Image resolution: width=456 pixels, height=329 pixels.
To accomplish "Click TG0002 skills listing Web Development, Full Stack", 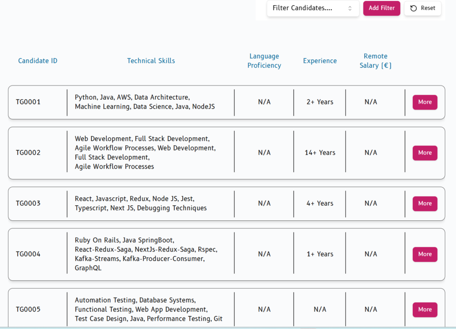I will click(146, 153).
